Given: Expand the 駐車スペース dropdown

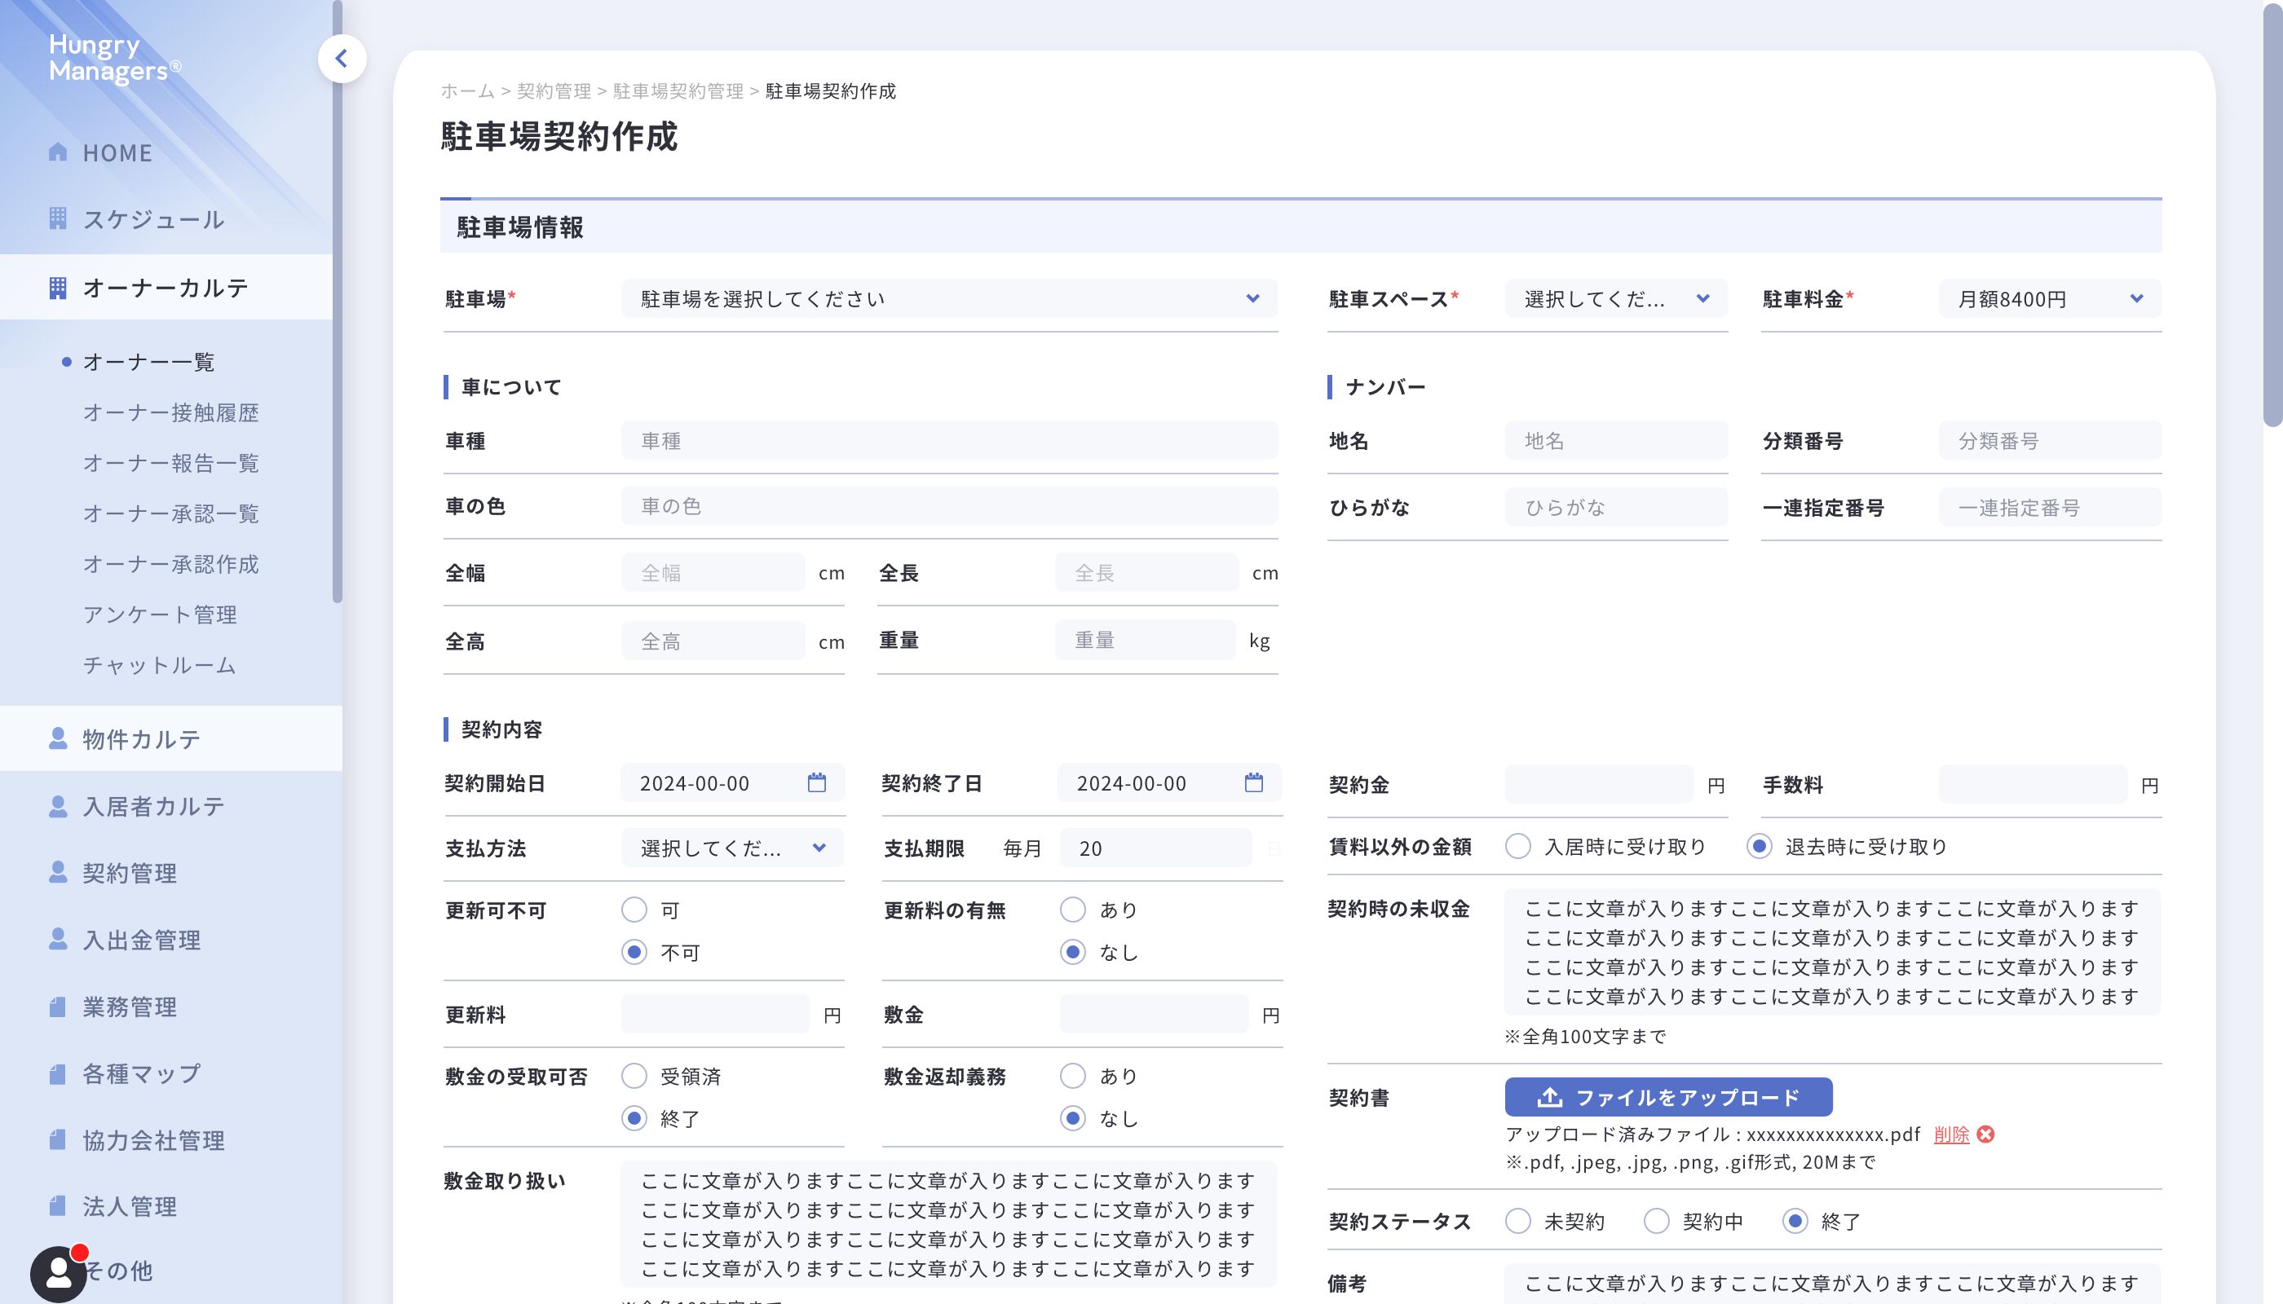Looking at the screenshot, I should pyautogui.click(x=1615, y=299).
